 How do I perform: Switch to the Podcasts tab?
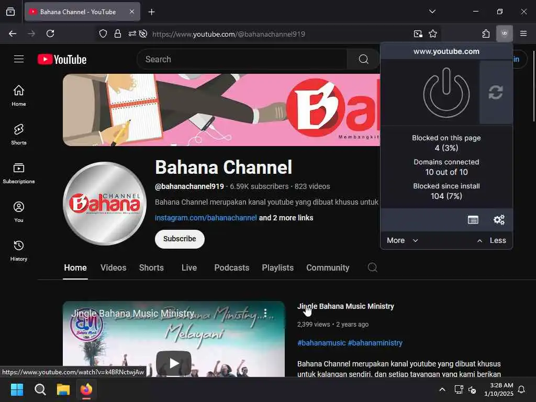pos(232,267)
